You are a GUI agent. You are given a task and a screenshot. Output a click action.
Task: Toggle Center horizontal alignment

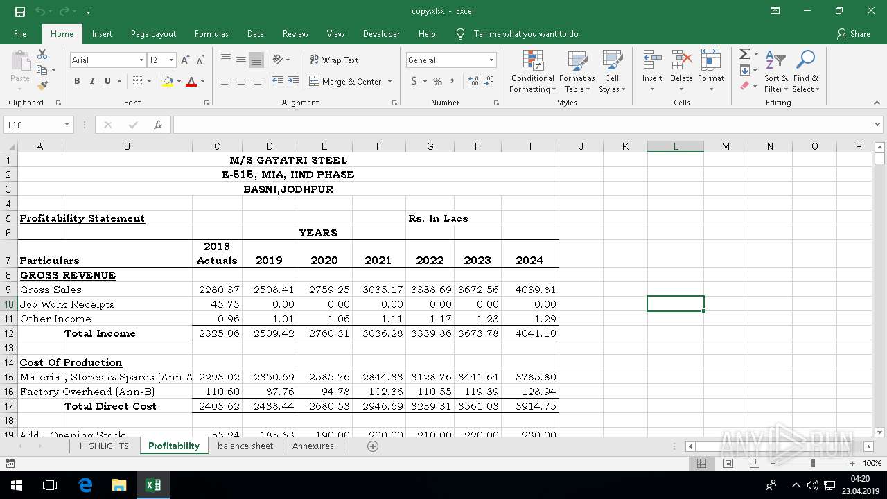pyautogui.click(x=241, y=81)
